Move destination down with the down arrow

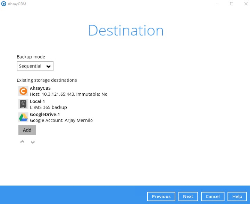pyautogui.click(x=33, y=142)
